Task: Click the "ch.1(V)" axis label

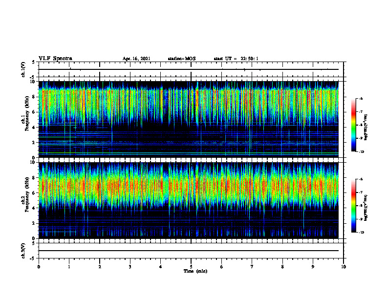Action: (23, 69)
